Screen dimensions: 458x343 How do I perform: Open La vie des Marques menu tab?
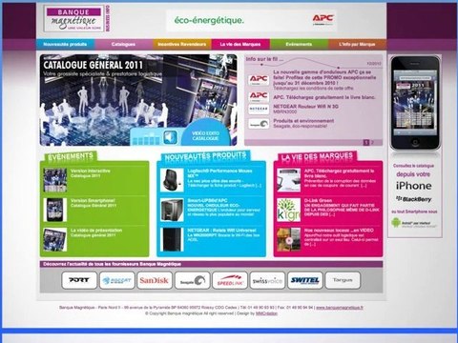pos(240,44)
